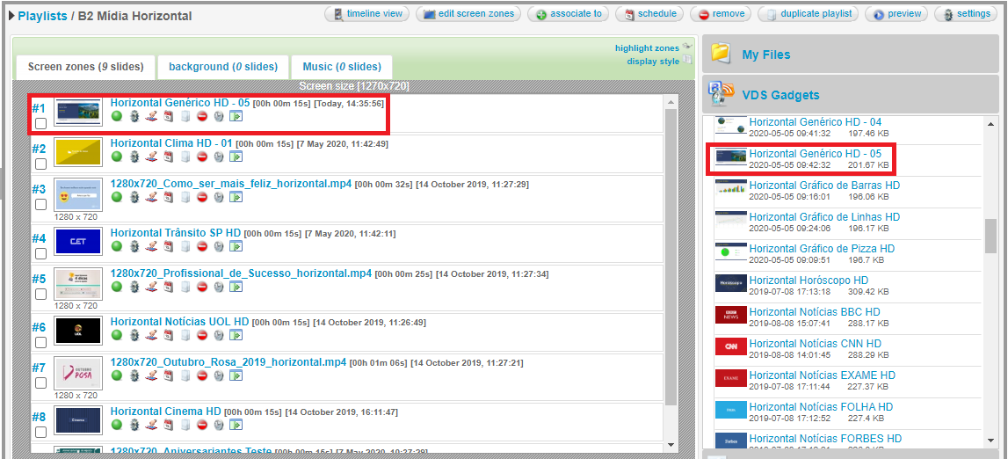1008x459 pixels.
Task: Tick the checkbox for slide #1
Action: click(40, 123)
